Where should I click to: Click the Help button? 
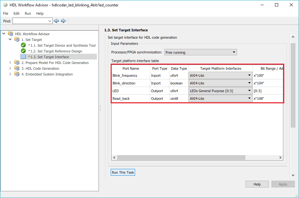coord(257,184)
